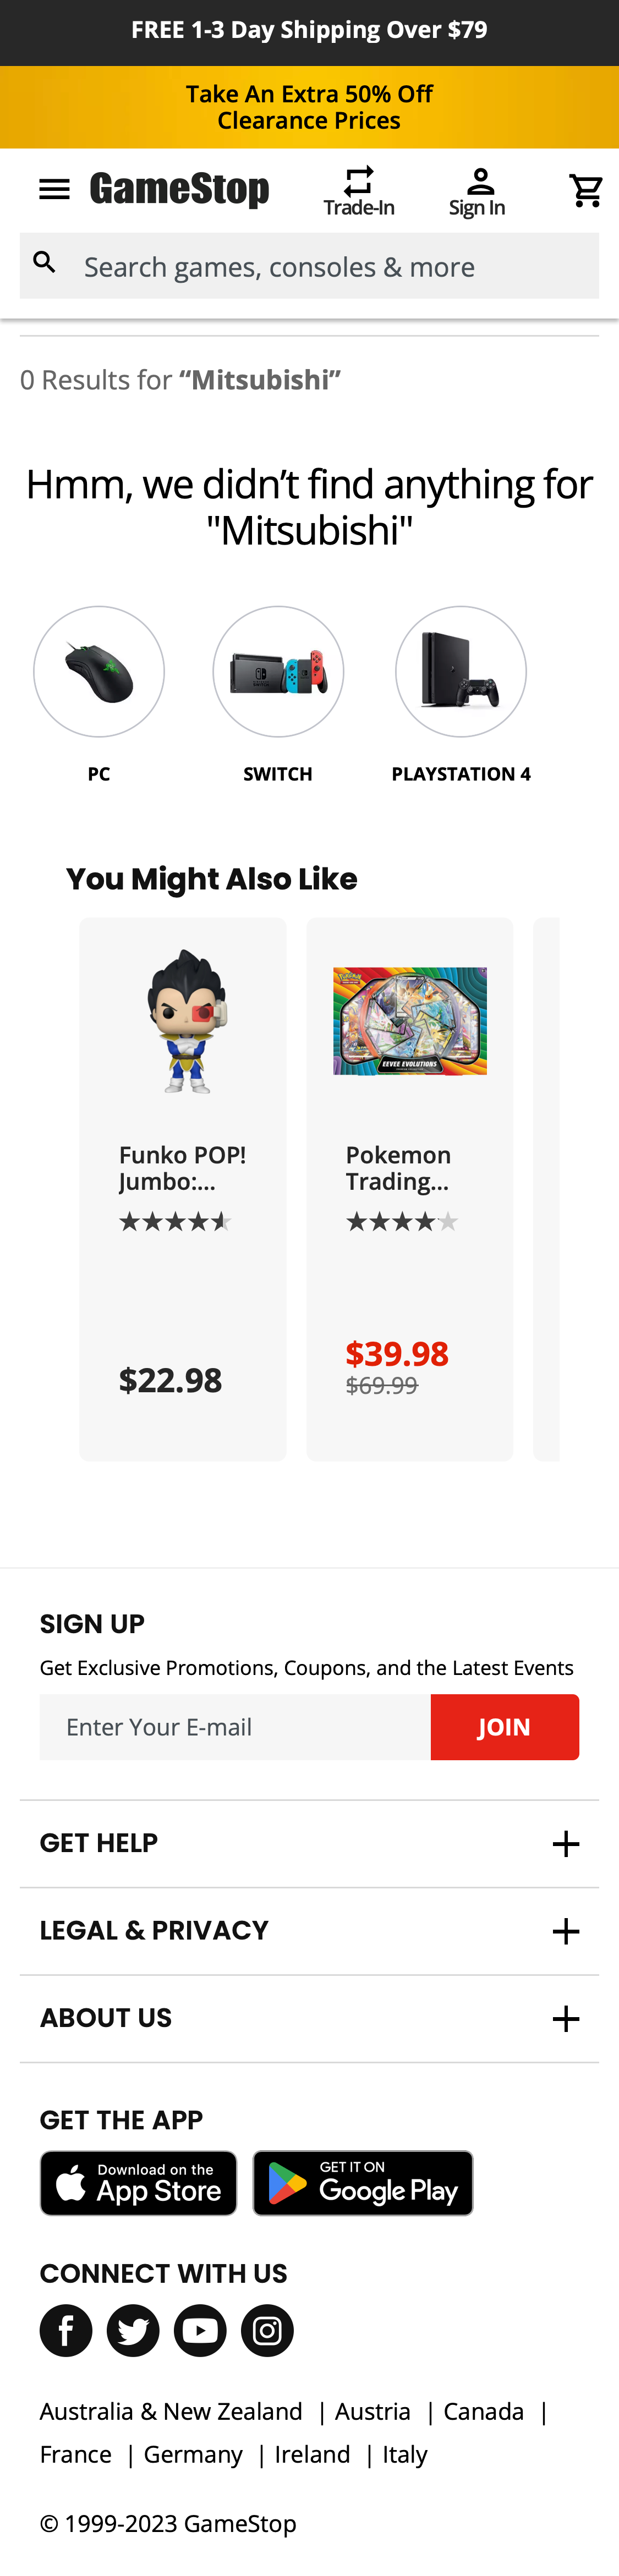
Task: Open GameStop's YouTube channel
Action: [x=200, y=2331]
